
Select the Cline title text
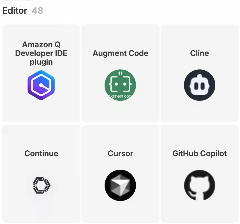(200, 53)
